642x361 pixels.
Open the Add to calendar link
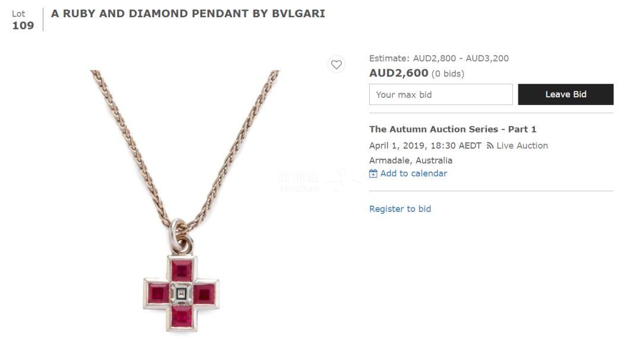tap(413, 173)
